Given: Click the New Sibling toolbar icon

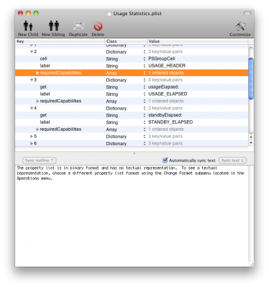Looking at the screenshot, I should (54, 26).
